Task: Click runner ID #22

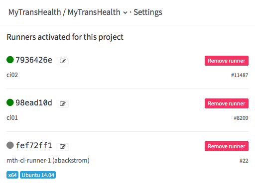Action: coord(244,161)
